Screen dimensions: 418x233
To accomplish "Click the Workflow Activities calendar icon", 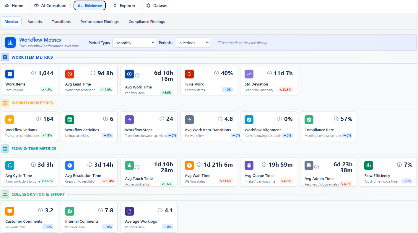I will pyautogui.click(x=69, y=119).
